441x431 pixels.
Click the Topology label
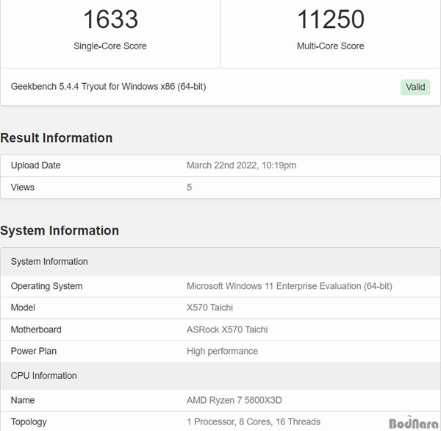pyautogui.click(x=29, y=422)
